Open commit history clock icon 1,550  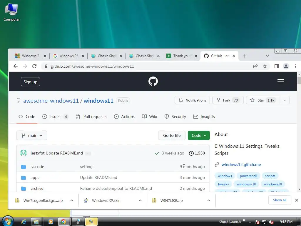pyautogui.click(x=197, y=153)
